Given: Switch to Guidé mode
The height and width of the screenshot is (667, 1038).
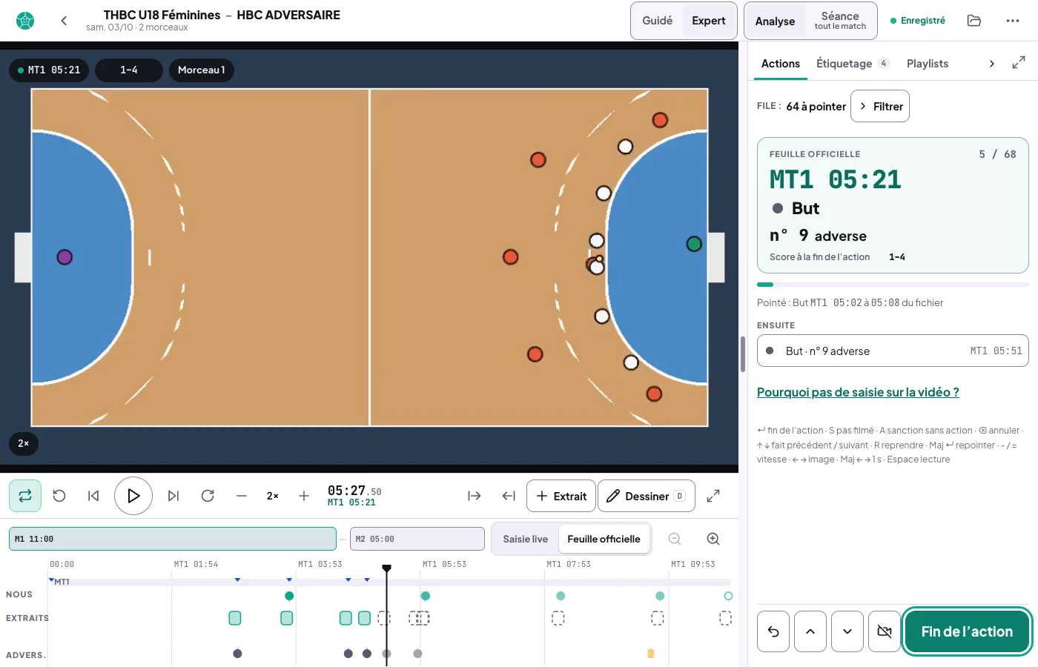Looking at the screenshot, I should coord(658,21).
